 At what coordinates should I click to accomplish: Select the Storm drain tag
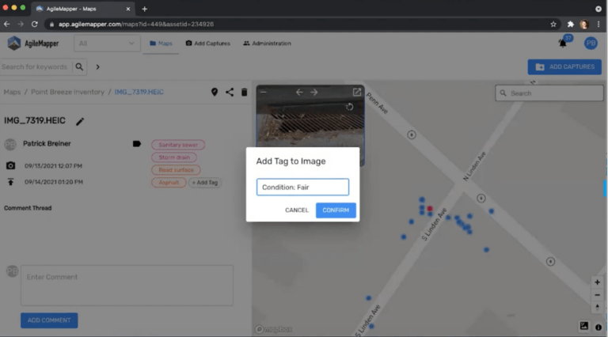click(174, 157)
